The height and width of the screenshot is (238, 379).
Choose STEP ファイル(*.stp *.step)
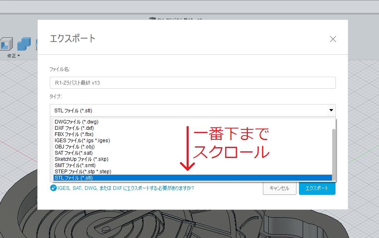[x=193, y=172]
